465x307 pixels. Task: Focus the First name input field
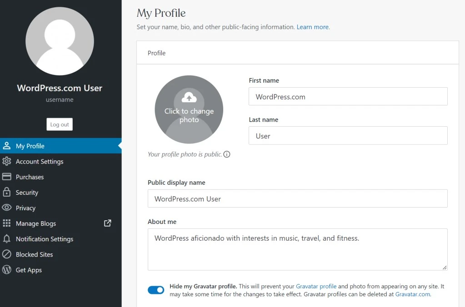pos(348,96)
